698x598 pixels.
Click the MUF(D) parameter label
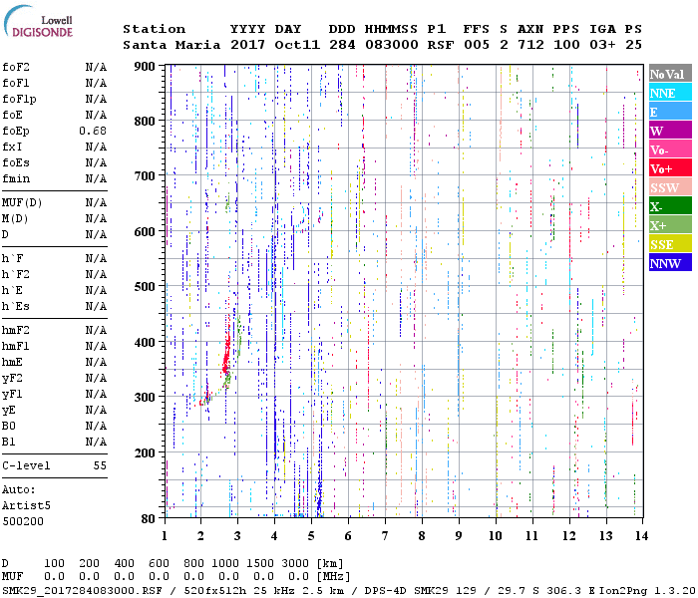[22, 203]
